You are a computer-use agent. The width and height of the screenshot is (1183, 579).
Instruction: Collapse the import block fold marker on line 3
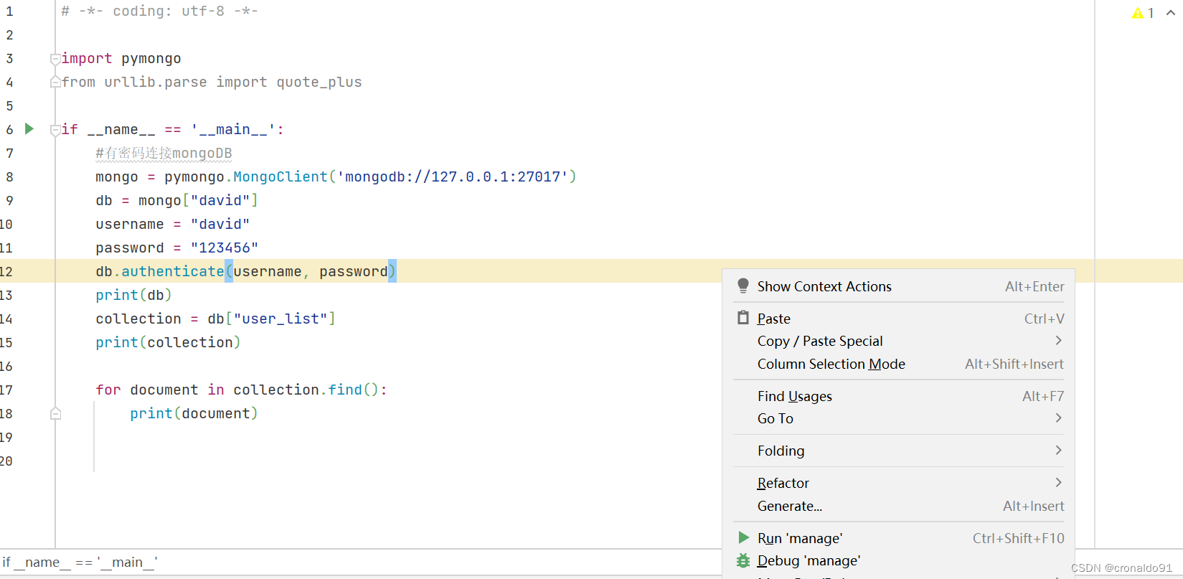55,59
